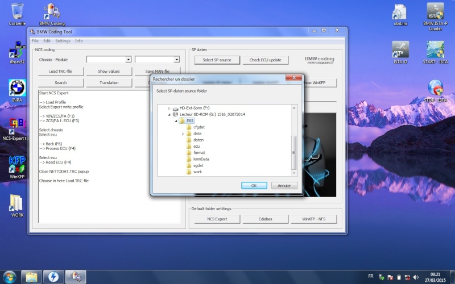Launch the ISTA-D desktop shortcut
Viewport: 455px width, 284px height.
(400, 52)
